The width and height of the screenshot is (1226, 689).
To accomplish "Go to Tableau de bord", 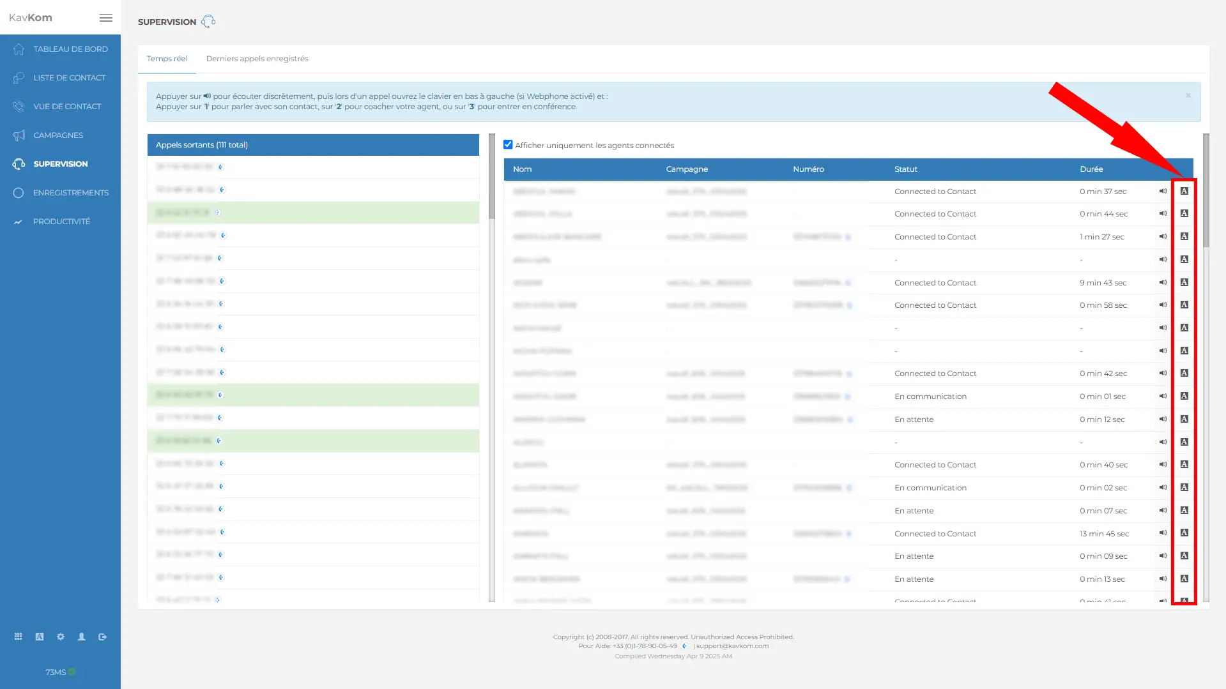I will pos(70,49).
